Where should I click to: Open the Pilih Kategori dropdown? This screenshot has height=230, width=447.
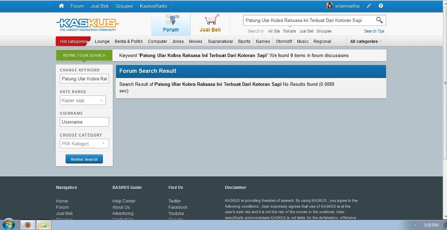[84, 144]
